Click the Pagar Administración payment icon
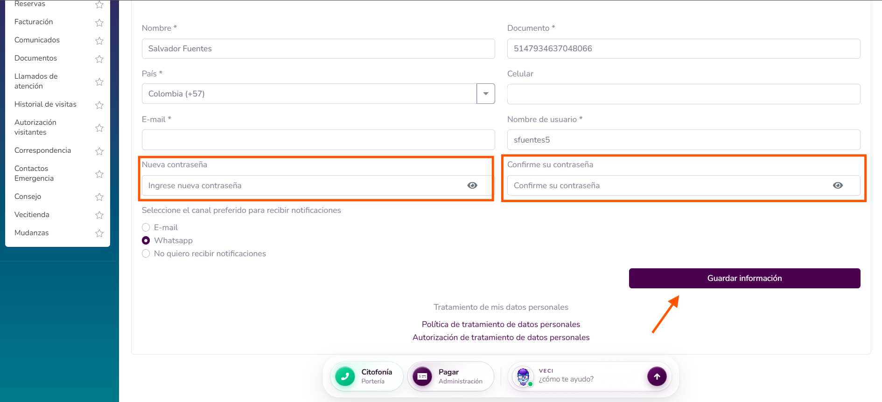The width and height of the screenshot is (882, 402). click(x=422, y=376)
